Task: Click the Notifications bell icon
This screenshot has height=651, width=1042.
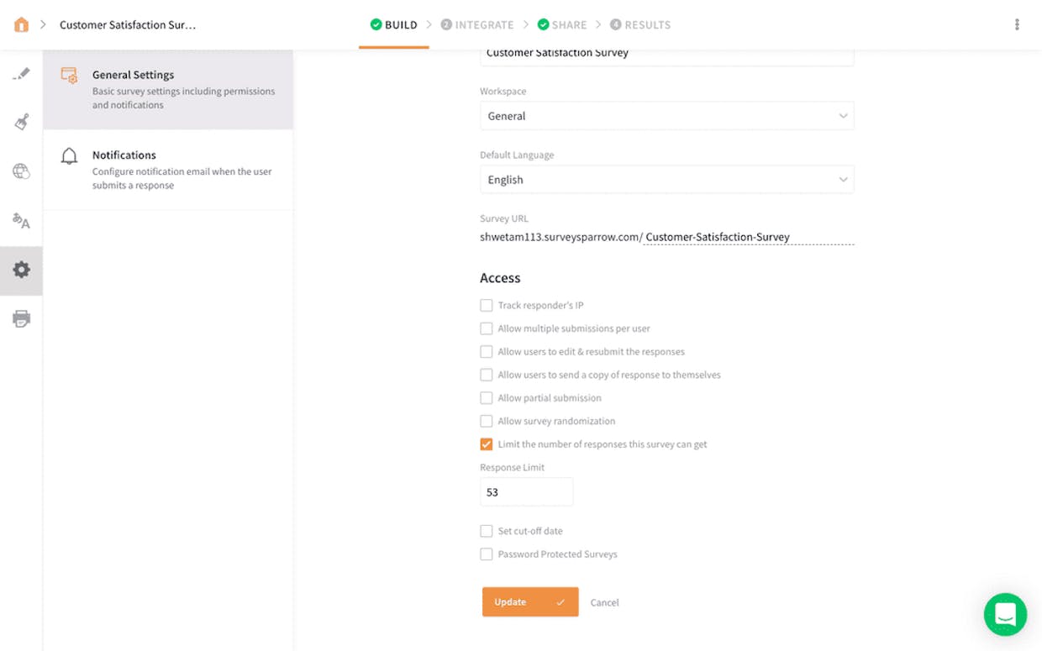Action: [69, 155]
